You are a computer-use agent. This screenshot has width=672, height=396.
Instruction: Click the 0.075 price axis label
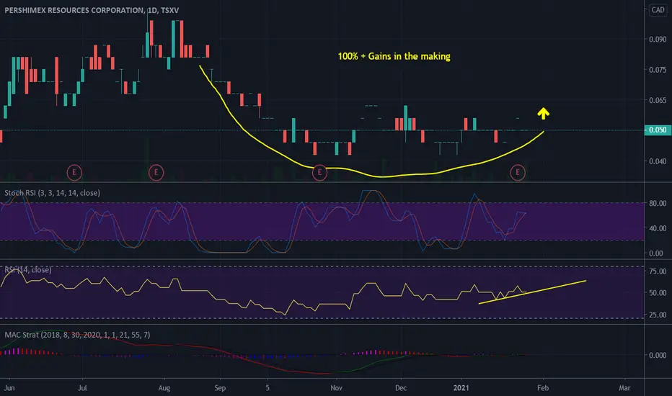(x=658, y=70)
